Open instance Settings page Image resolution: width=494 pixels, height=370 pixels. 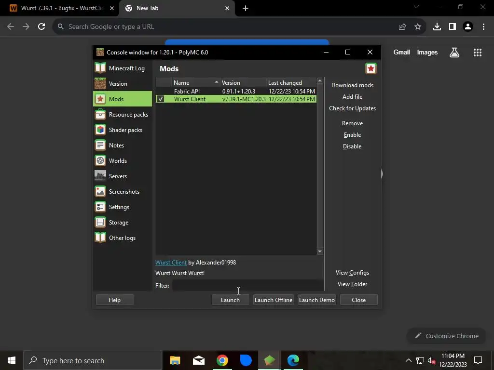click(x=123, y=207)
